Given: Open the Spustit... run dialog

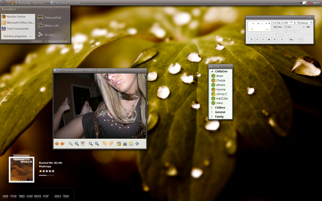Looking at the screenshot, I should [47, 35].
